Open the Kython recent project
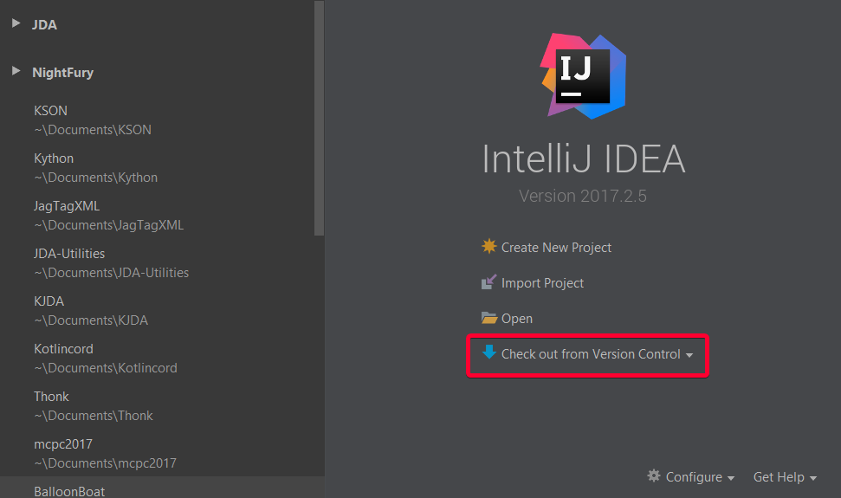The image size is (841, 498). click(x=95, y=168)
